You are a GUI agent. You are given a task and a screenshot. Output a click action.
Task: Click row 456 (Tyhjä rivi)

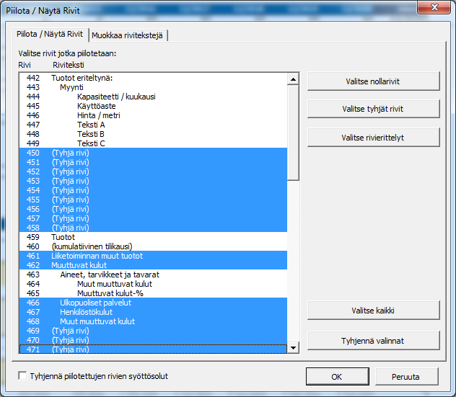(153, 209)
